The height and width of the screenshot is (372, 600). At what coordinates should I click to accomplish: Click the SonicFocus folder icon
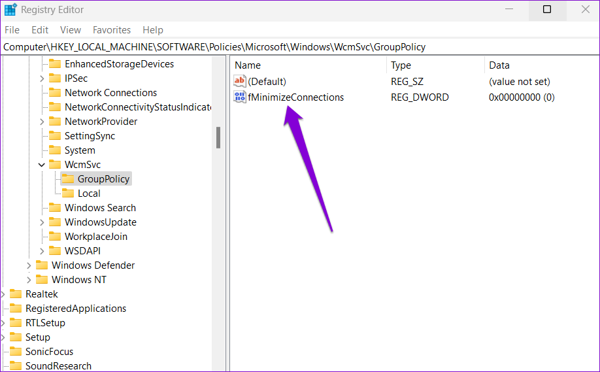tap(16, 351)
